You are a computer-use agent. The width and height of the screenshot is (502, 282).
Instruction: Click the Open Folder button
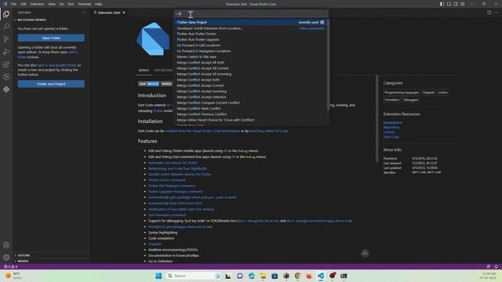(x=51, y=38)
